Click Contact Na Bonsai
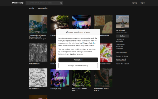The height and width of the screenshot is (99, 158). [122, 56]
